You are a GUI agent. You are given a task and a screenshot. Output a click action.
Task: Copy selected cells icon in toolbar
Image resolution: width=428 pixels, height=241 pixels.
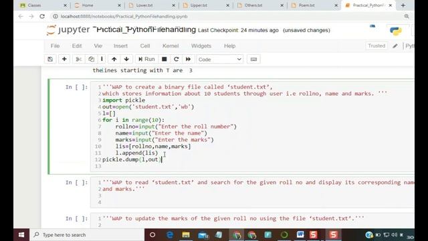point(91,60)
